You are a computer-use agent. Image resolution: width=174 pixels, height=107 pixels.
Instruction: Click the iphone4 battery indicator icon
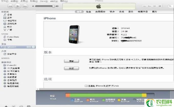tap(29, 47)
